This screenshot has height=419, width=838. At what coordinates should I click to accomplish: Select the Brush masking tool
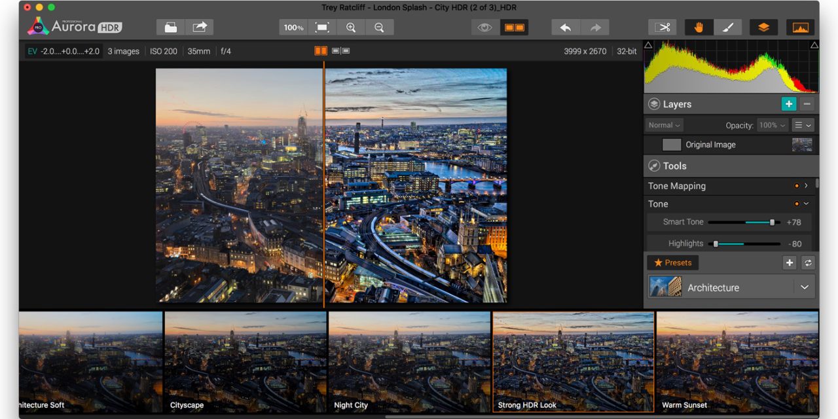pos(728,27)
